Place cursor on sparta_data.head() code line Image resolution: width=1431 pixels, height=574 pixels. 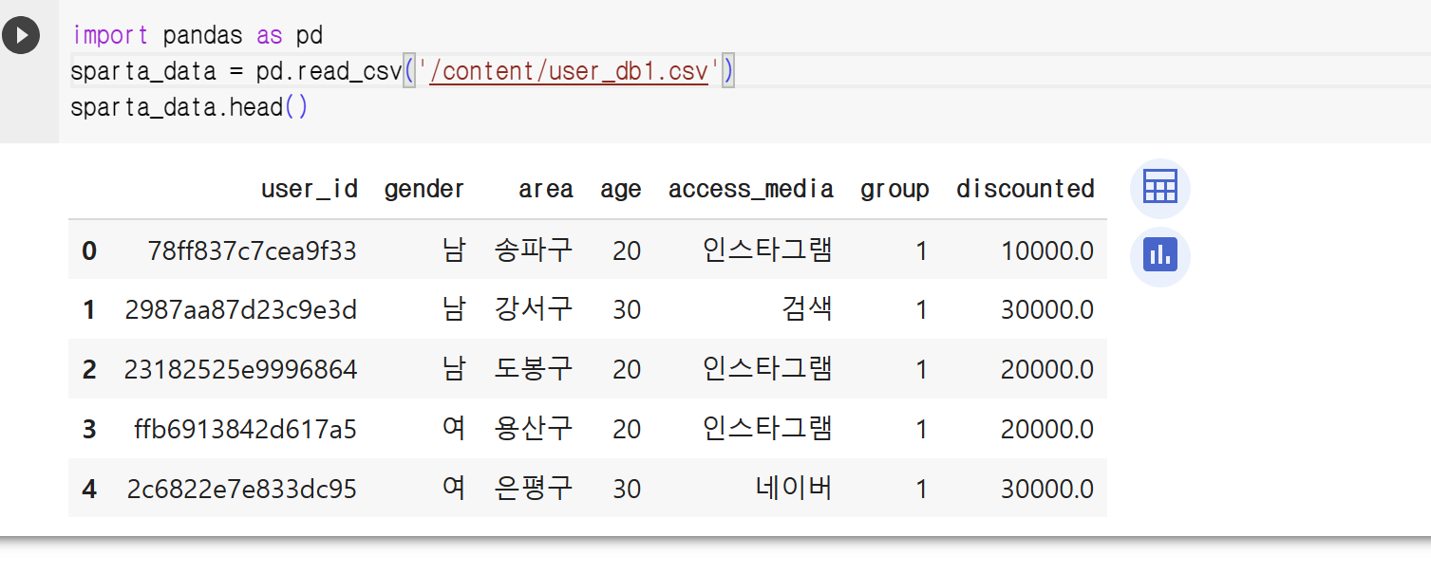[x=189, y=107]
